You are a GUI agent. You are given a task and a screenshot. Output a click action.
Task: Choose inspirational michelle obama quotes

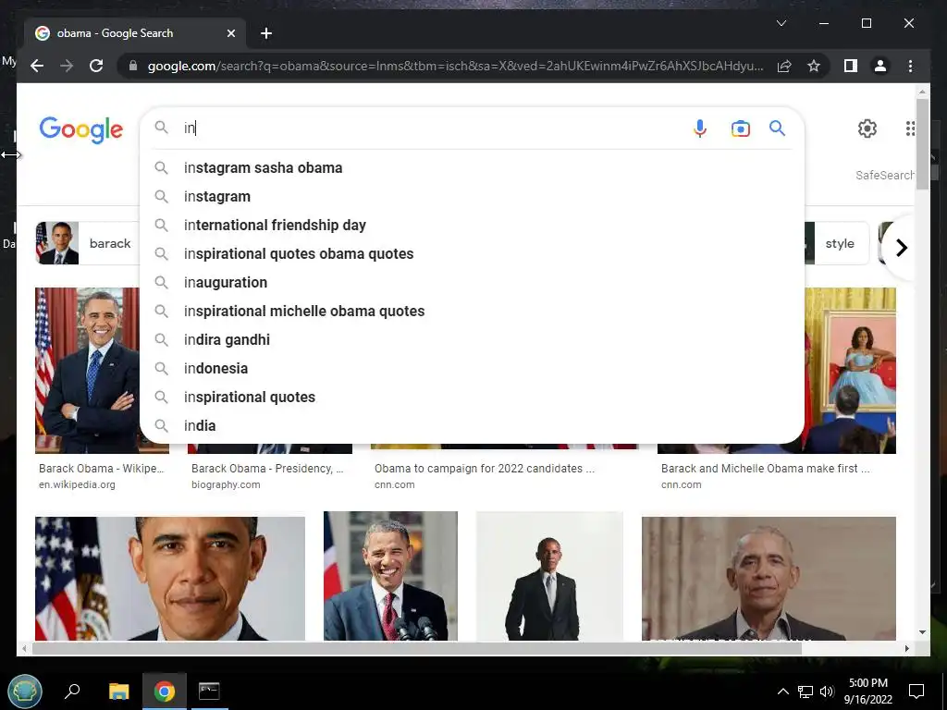click(472, 311)
